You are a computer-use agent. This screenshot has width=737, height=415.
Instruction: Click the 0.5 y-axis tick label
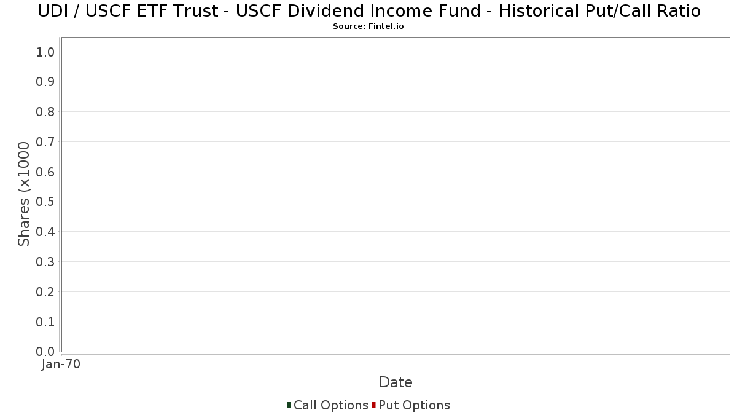coord(45,202)
